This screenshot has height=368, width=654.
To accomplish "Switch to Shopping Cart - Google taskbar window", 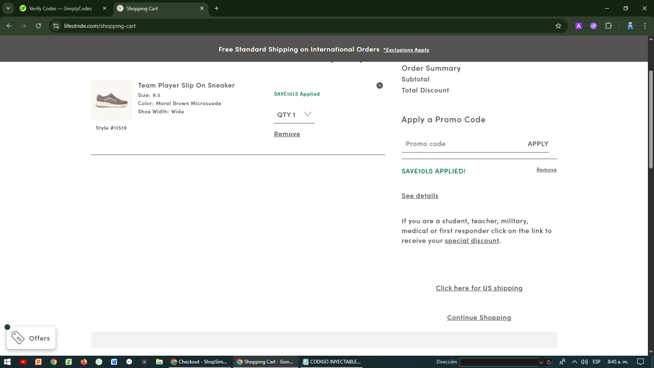I will 265,362.
